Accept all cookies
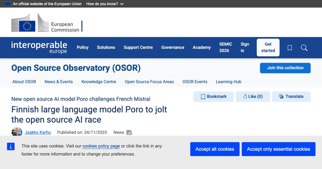 215,149
